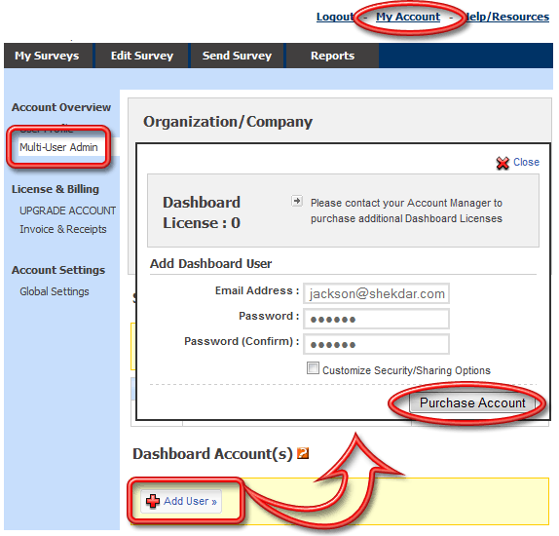The image size is (559, 536).
Task: Click the Add User » button
Action: tap(181, 501)
